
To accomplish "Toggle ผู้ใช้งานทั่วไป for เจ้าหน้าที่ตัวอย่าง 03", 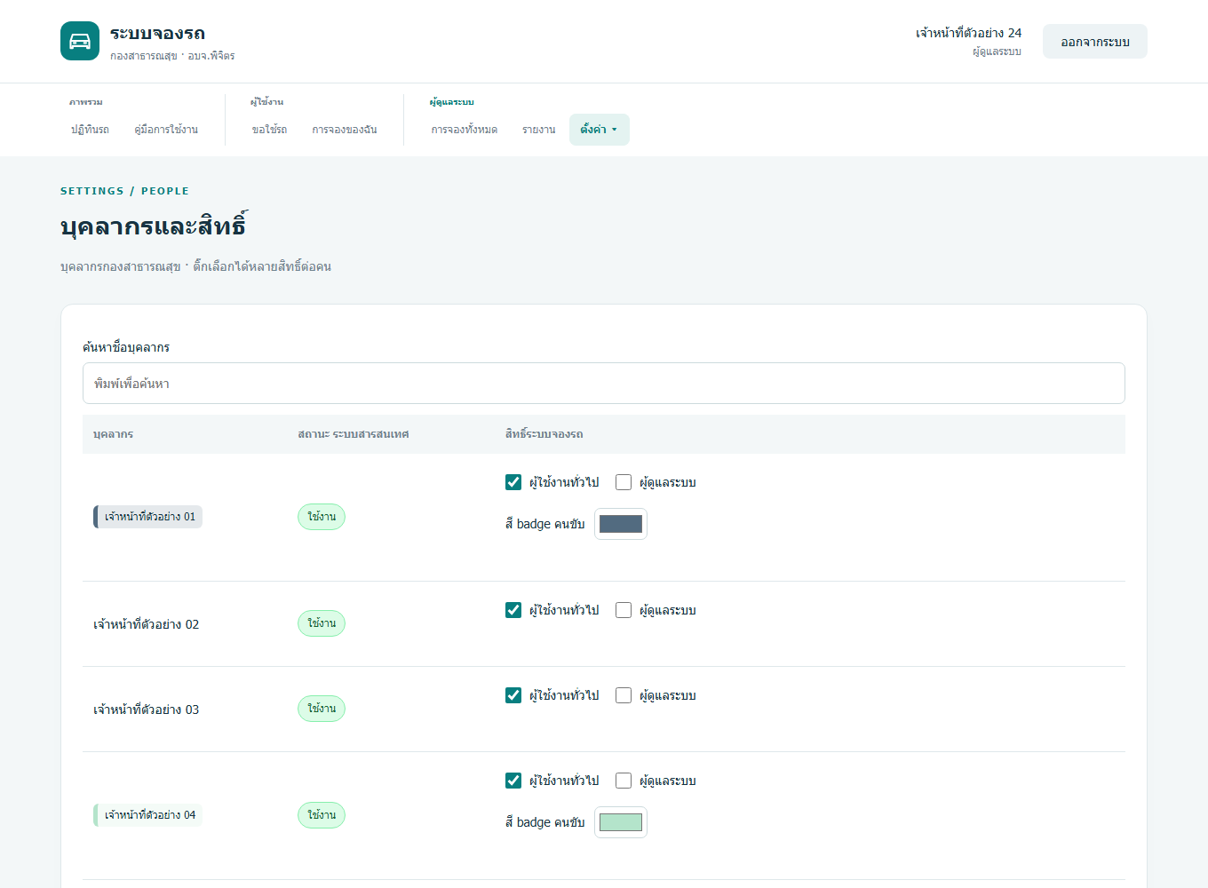I will (x=513, y=695).
